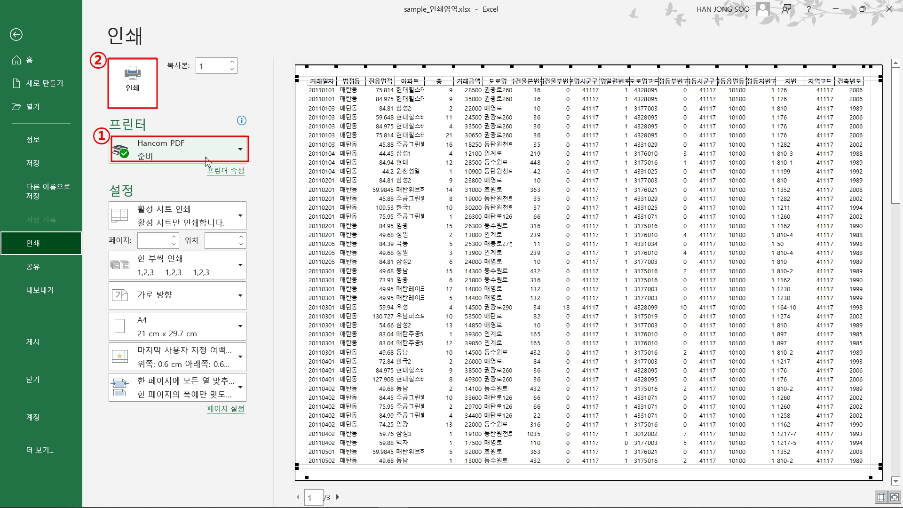Screen dimensions: 903x508
Task: Increase copies with the up spinner
Action: click(232, 62)
